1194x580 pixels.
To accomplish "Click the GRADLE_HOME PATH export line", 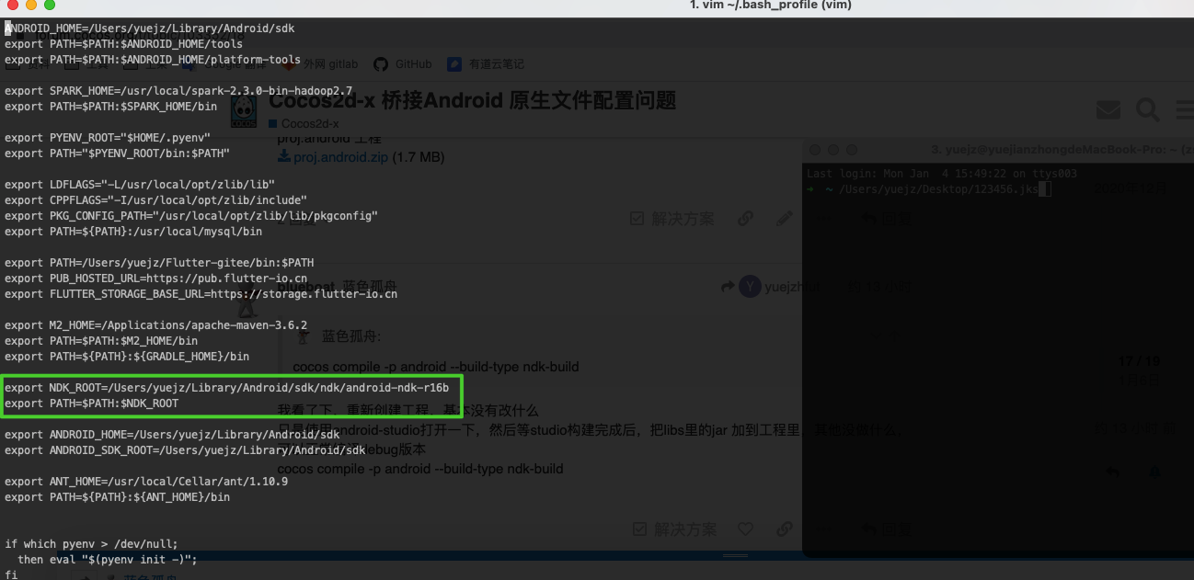I will click(127, 356).
